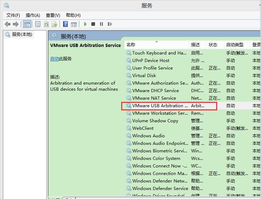This screenshot has width=261, height=199.
Task: Select the Windows Audio service row
Action: click(148, 136)
